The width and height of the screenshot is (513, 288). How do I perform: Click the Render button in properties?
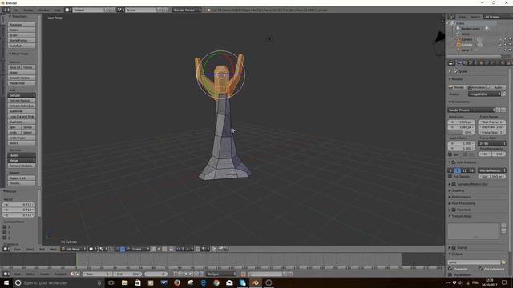coord(457,87)
